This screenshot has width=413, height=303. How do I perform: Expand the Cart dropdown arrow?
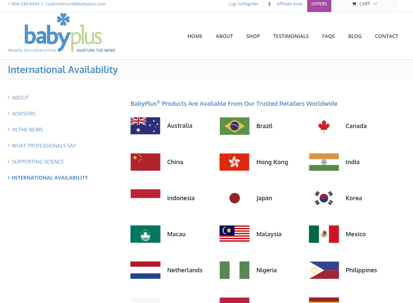click(375, 4)
